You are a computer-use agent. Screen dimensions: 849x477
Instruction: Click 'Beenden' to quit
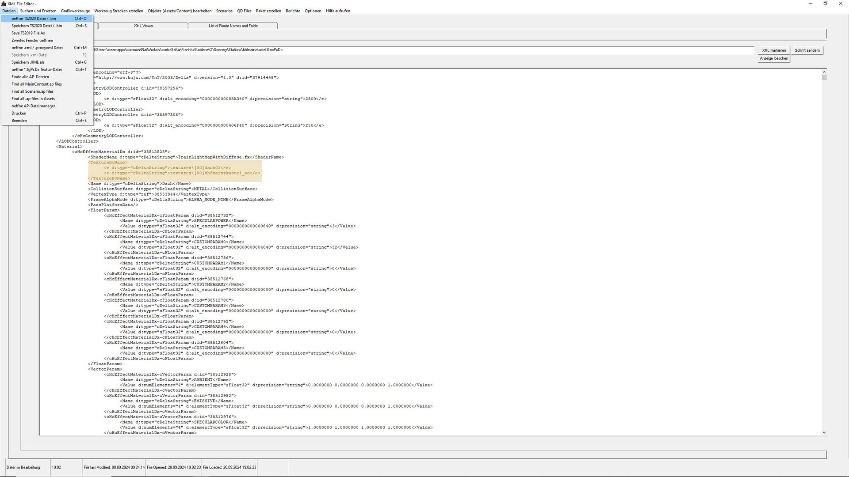click(x=19, y=121)
